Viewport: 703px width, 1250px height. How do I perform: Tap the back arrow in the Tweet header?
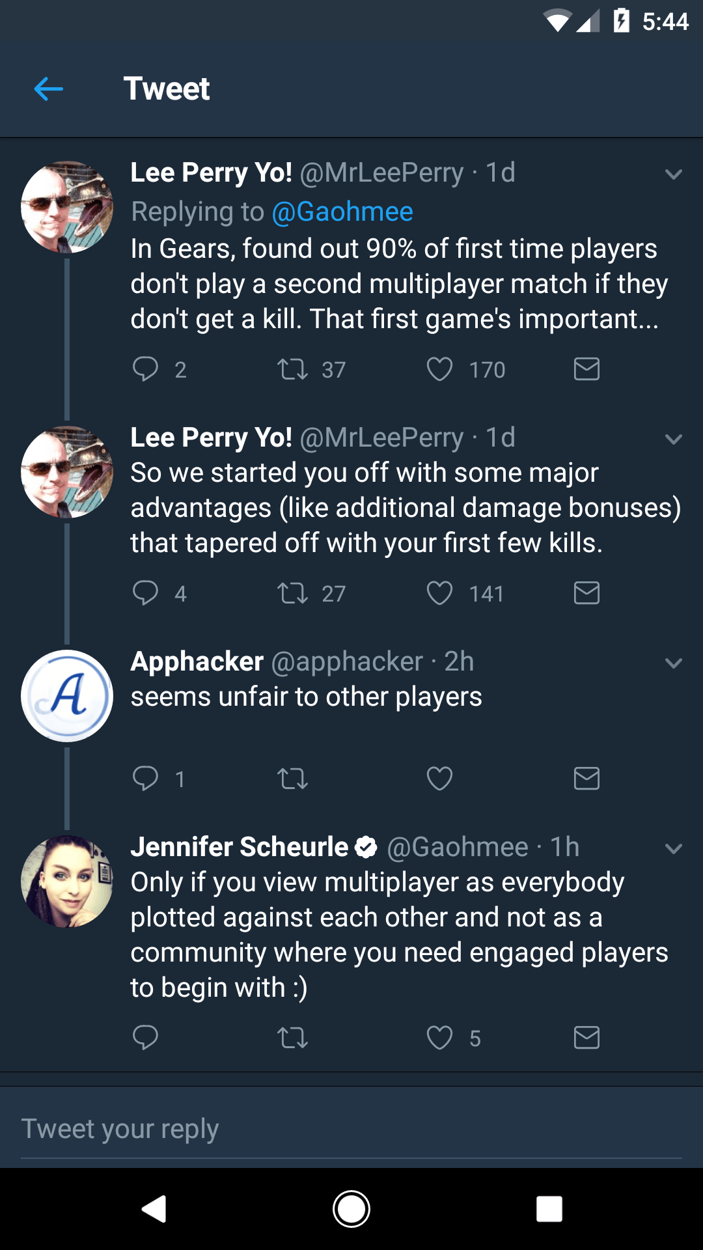tap(49, 89)
